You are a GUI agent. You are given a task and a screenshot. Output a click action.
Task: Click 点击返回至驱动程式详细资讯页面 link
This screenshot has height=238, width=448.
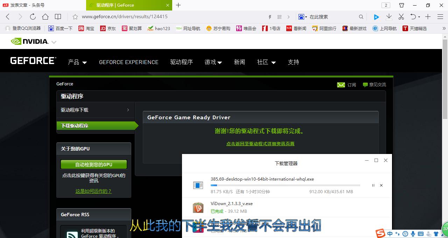(260, 143)
